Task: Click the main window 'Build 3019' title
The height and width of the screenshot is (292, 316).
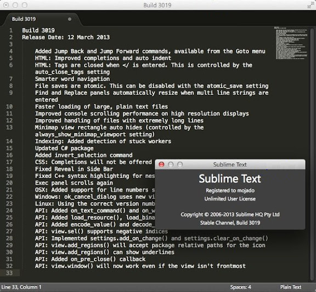Action: click(157, 5)
